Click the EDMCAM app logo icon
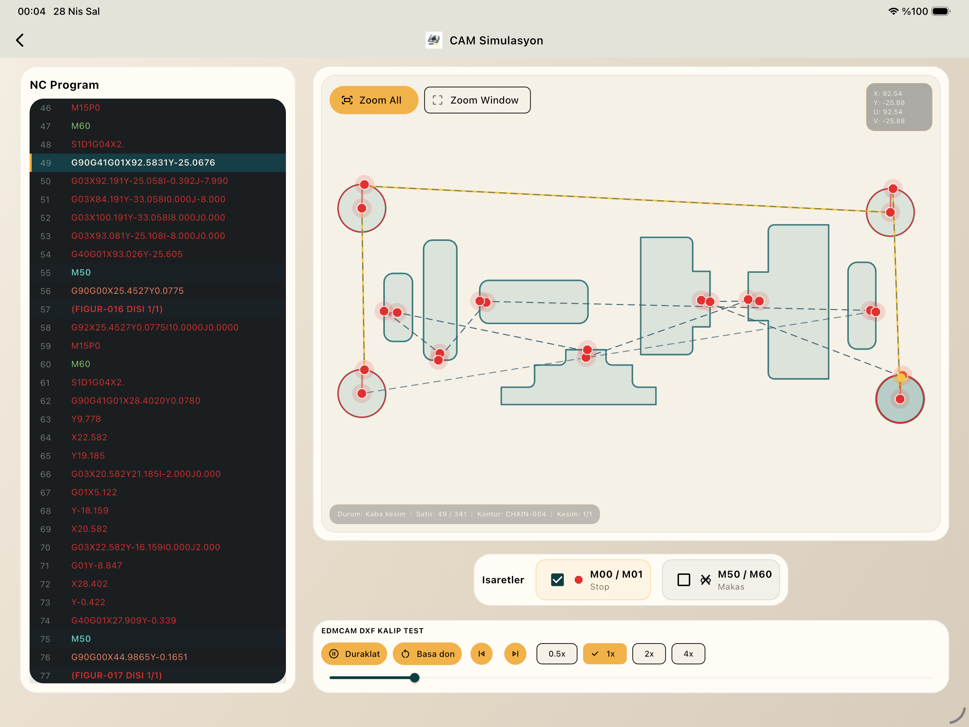 click(x=434, y=40)
